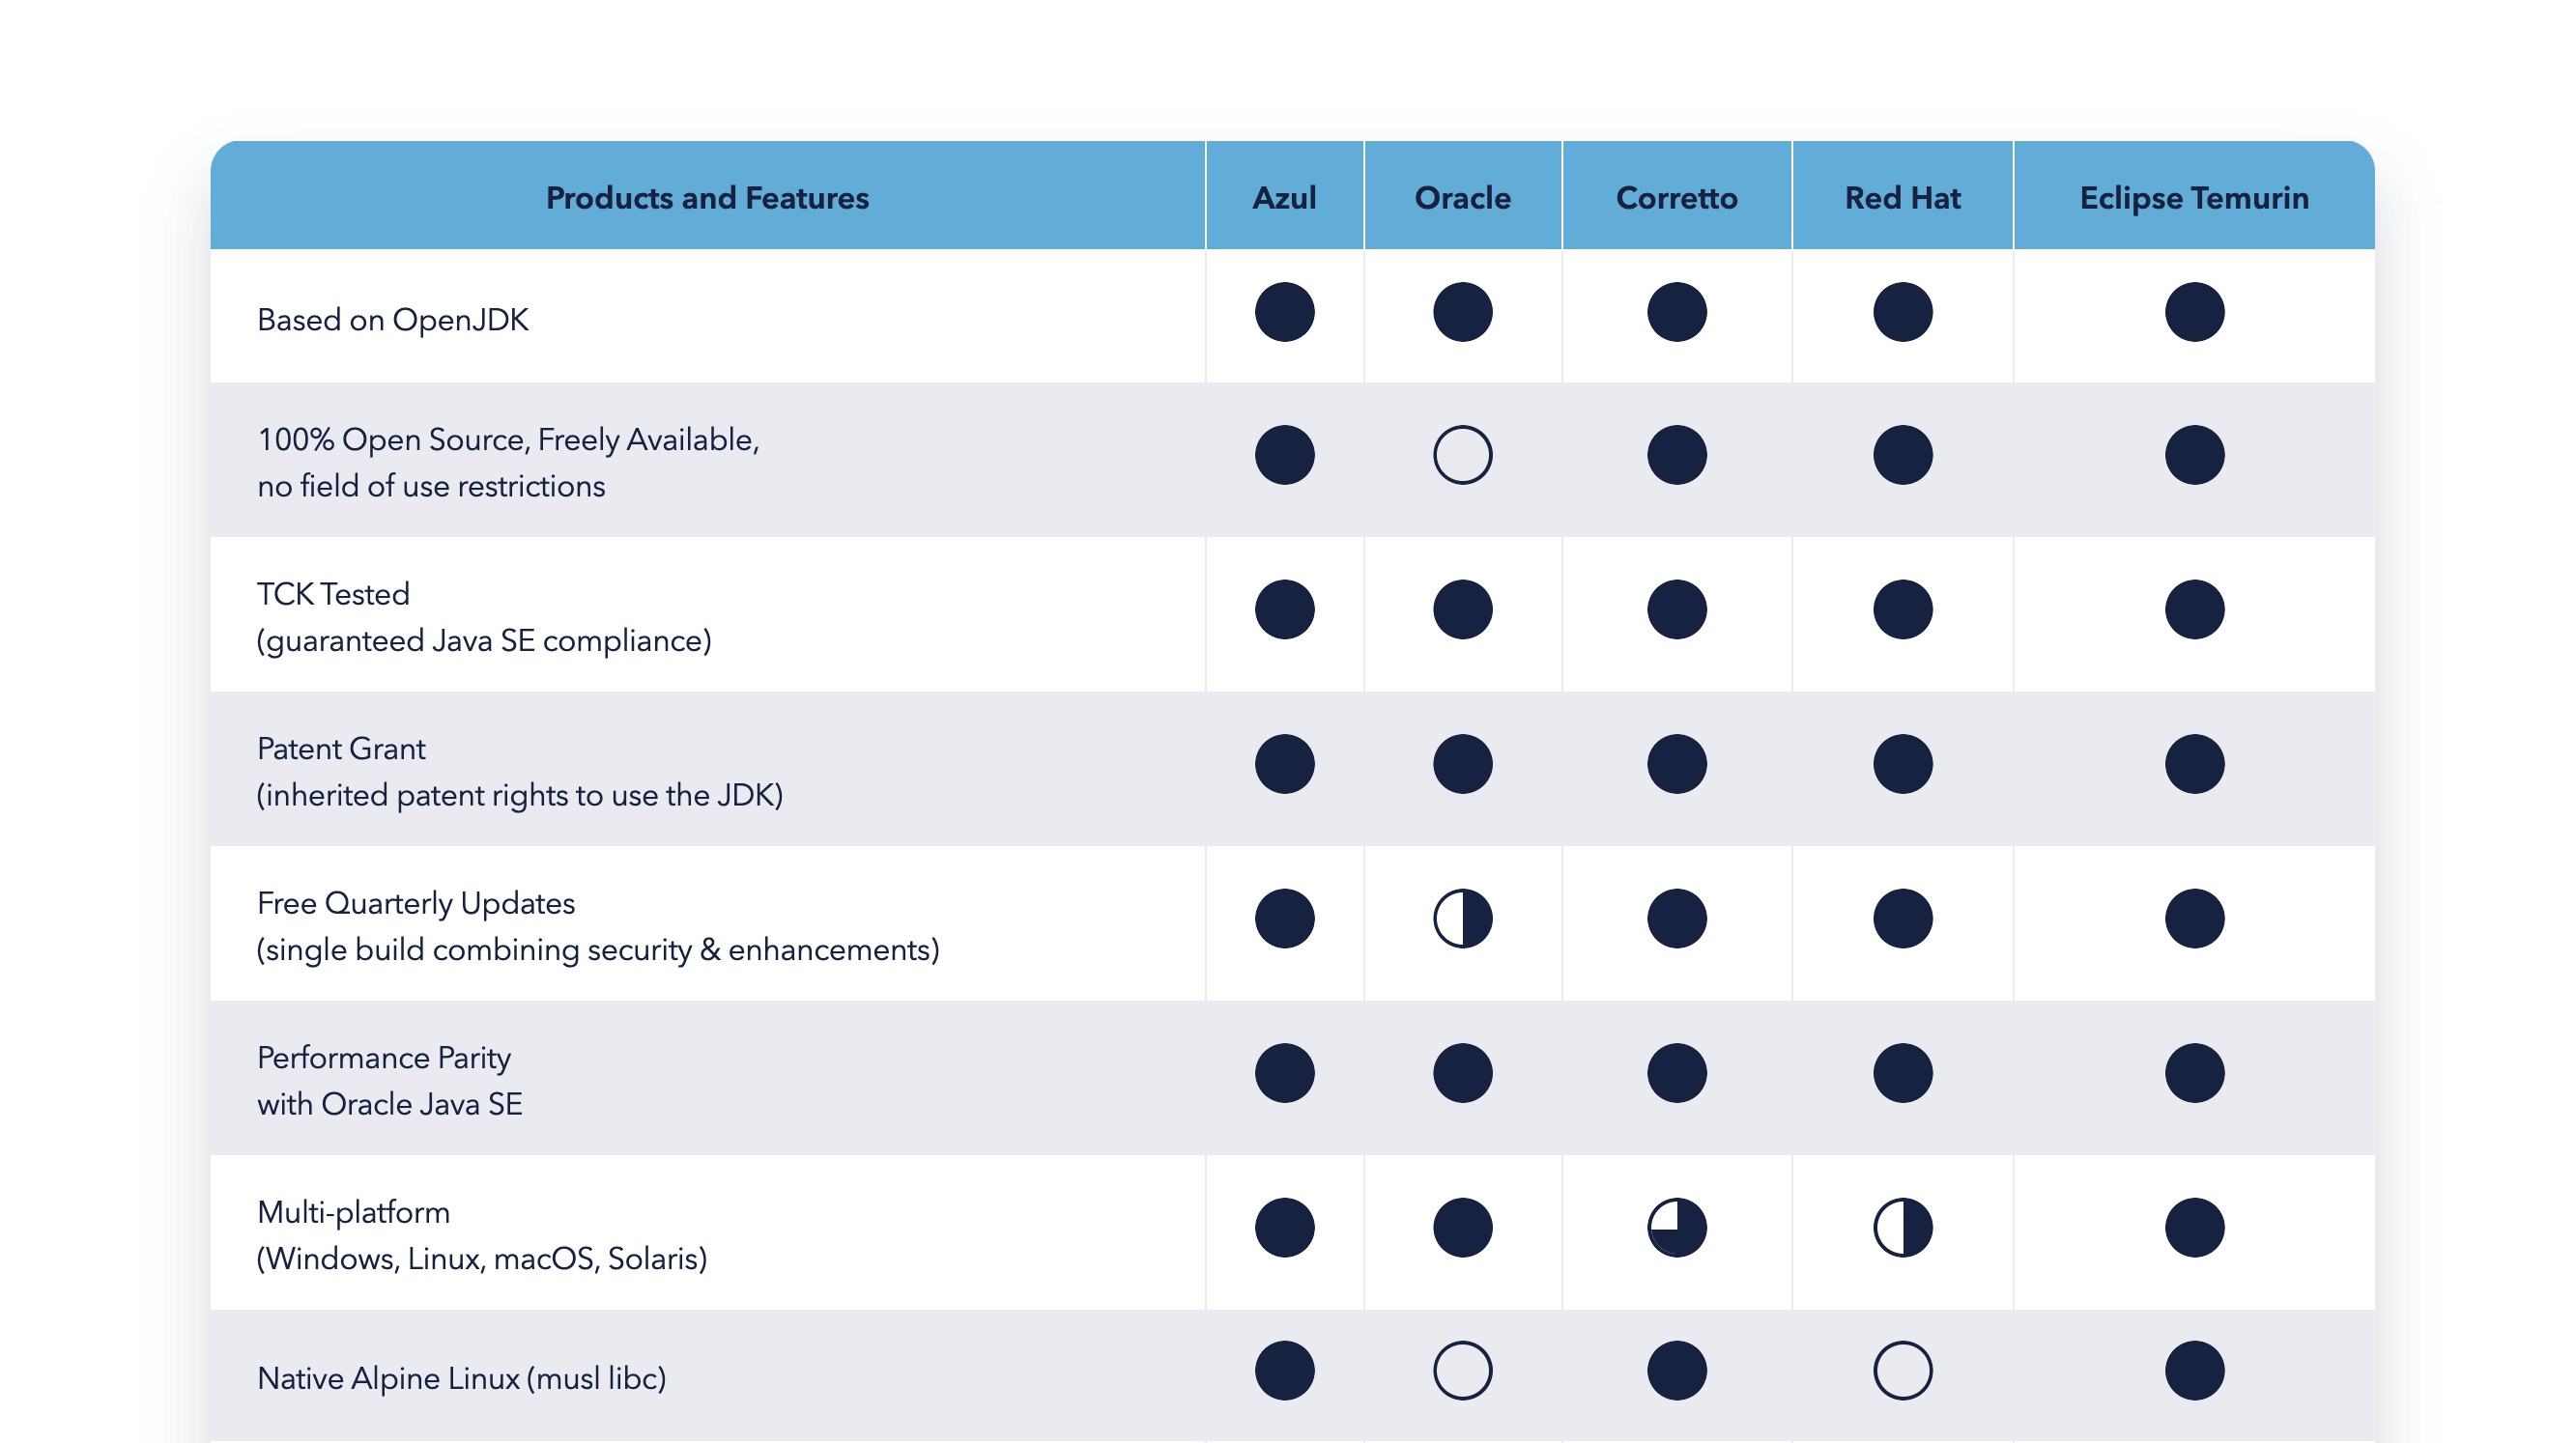Click Red Hat's empty circle for Native Alpine Linux
The height and width of the screenshot is (1443, 2576).
coord(1902,1370)
